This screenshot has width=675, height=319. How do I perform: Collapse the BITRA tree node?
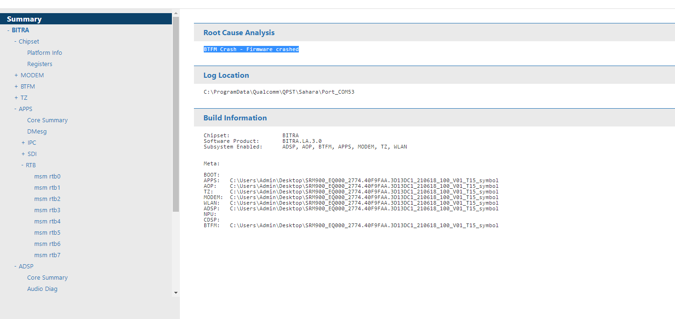coord(8,30)
